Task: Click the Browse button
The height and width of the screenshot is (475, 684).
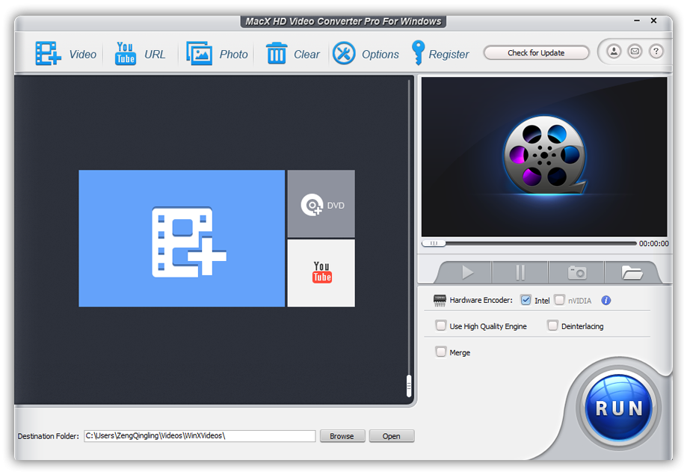Action: pyautogui.click(x=342, y=436)
